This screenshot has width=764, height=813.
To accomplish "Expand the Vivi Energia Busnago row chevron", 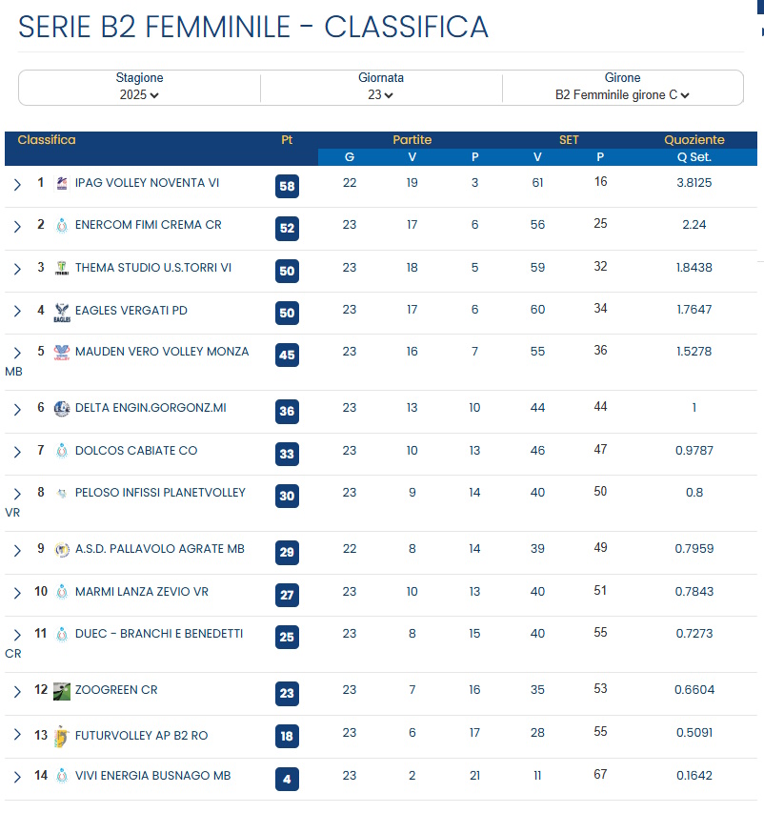I will pos(17,777).
